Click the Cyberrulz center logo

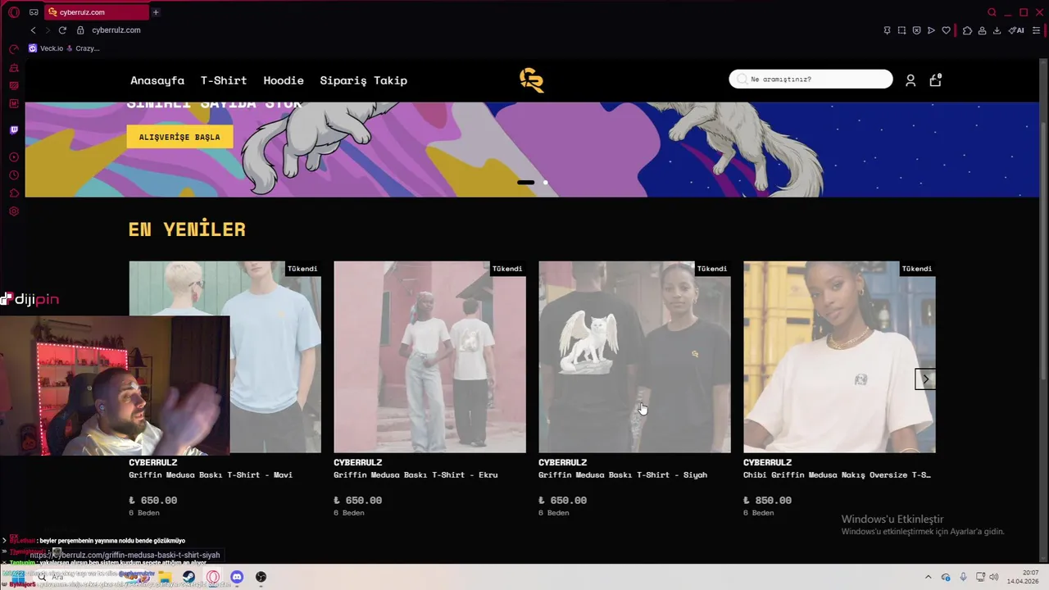tap(531, 80)
